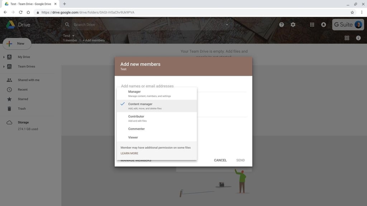Click the padlock site info icon
This screenshot has height=206, width=367.
pos(38,13)
